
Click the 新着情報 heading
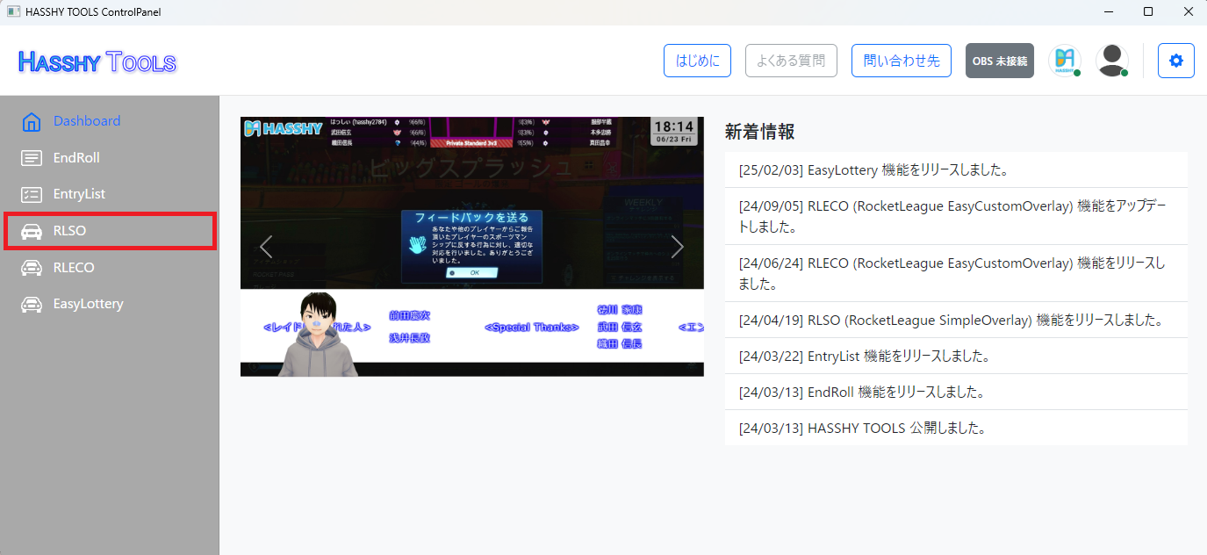760,132
